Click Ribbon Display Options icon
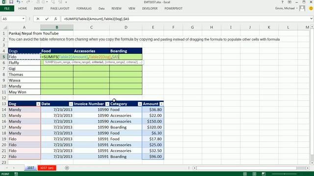314x176 pixels. tap(289, 2)
